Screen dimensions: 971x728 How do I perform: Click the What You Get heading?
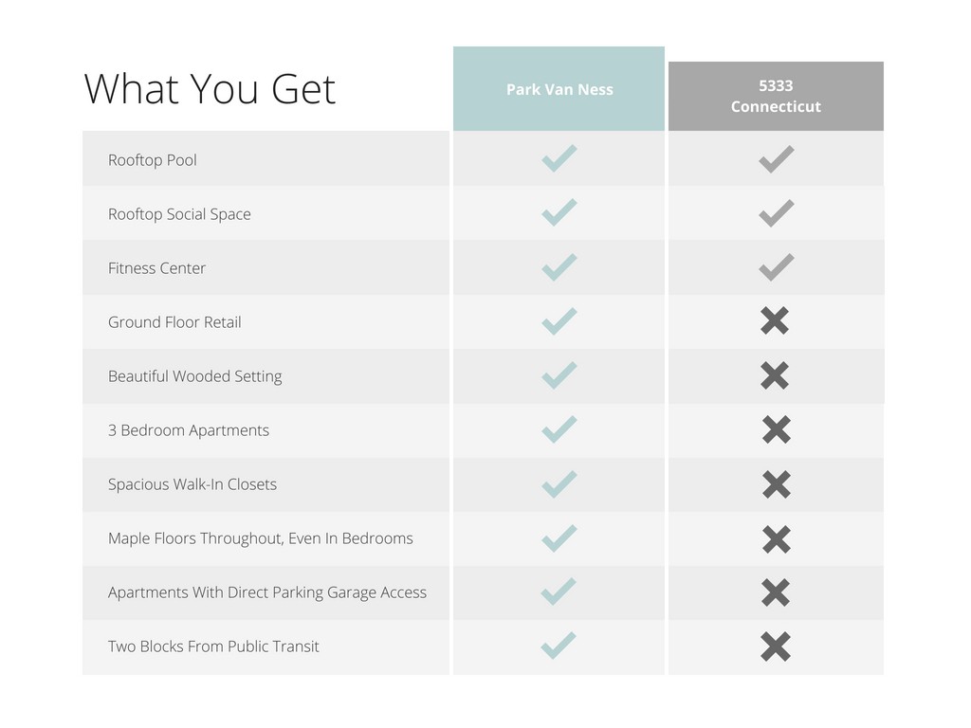tap(210, 89)
